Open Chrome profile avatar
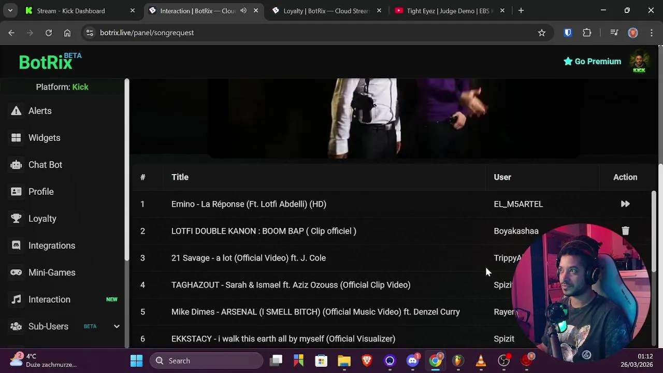 click(633, 33)
